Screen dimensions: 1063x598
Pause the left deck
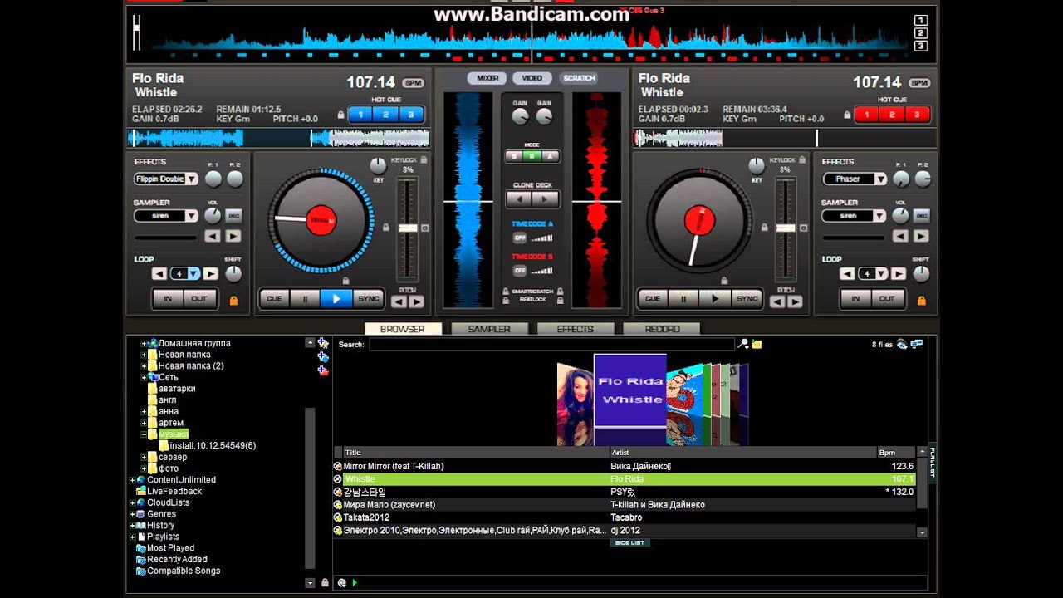pyautogui.click(x=305, y=299)
